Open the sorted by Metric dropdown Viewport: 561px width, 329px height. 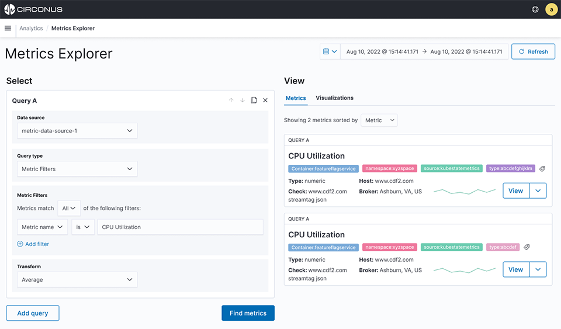pyautogui.click(x=379, y=120)
